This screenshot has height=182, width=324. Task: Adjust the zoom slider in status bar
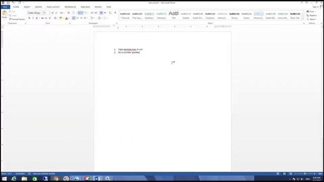tap(305, 174)
